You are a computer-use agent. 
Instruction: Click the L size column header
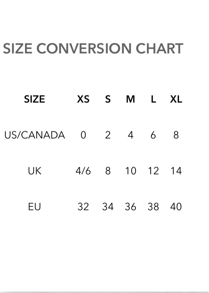pos(153,99)
